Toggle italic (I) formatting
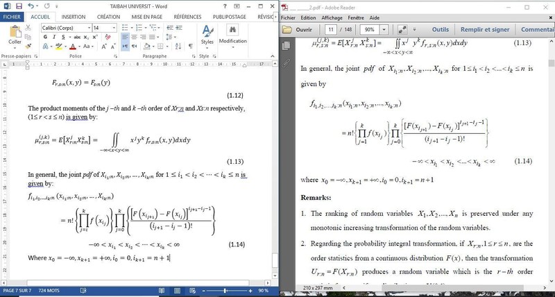 [54, 37]
